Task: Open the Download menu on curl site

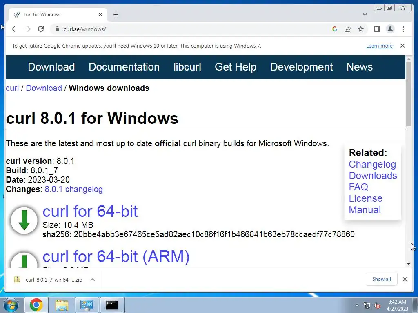Action: click(x=51, y=67)
